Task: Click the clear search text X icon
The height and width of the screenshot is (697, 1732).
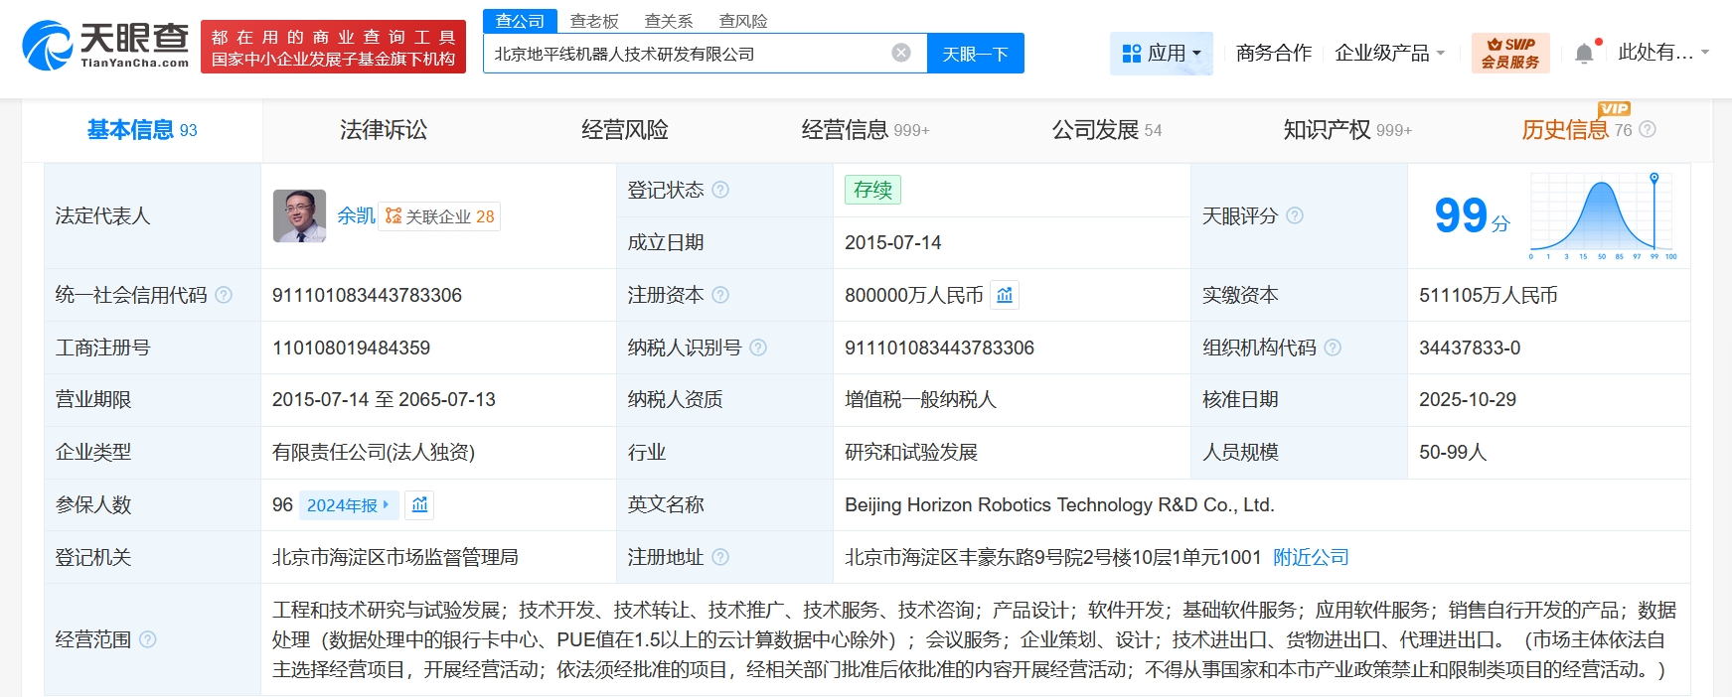Action: [x=901, y=53]
